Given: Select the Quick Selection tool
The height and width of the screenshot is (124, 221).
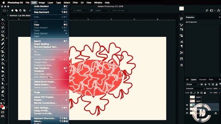Looking at the screenshot, I should [3, 32].
